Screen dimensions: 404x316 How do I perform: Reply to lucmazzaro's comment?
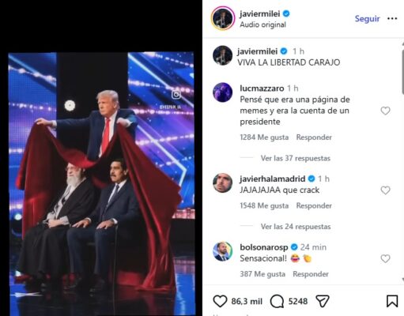314,137
